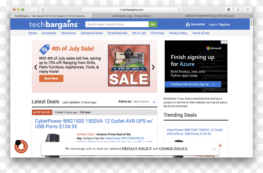Open CyberPower BRG1500 deal title in Latest Deals
Viewport: 263px width, 173px height.
(94, 124)
